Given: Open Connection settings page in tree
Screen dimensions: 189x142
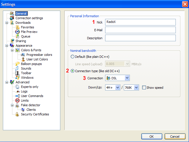Looking at the screenshot, I should point(29,18).
